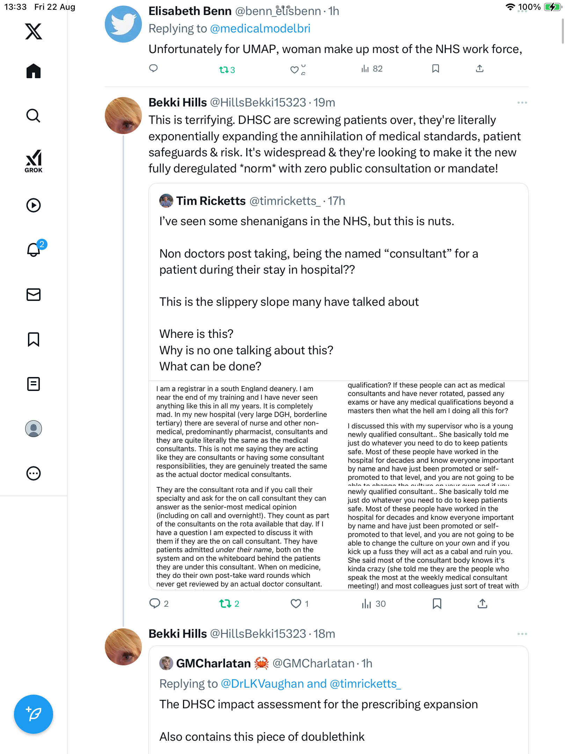Image resolution: width=566 pixels, height=754 pixels.
Task: Open more options on Bekki Hills' 18m post
Action: point(522,634)
